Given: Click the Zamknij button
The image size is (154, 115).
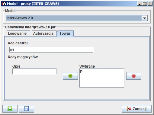Looking at the screenshot, I should [x=136, y=109].
